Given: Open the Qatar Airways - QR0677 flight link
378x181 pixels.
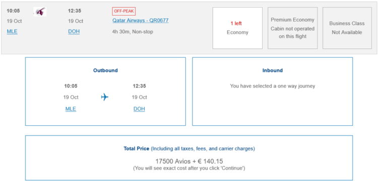Looking at the screenshot, I should tap(141, 21).
